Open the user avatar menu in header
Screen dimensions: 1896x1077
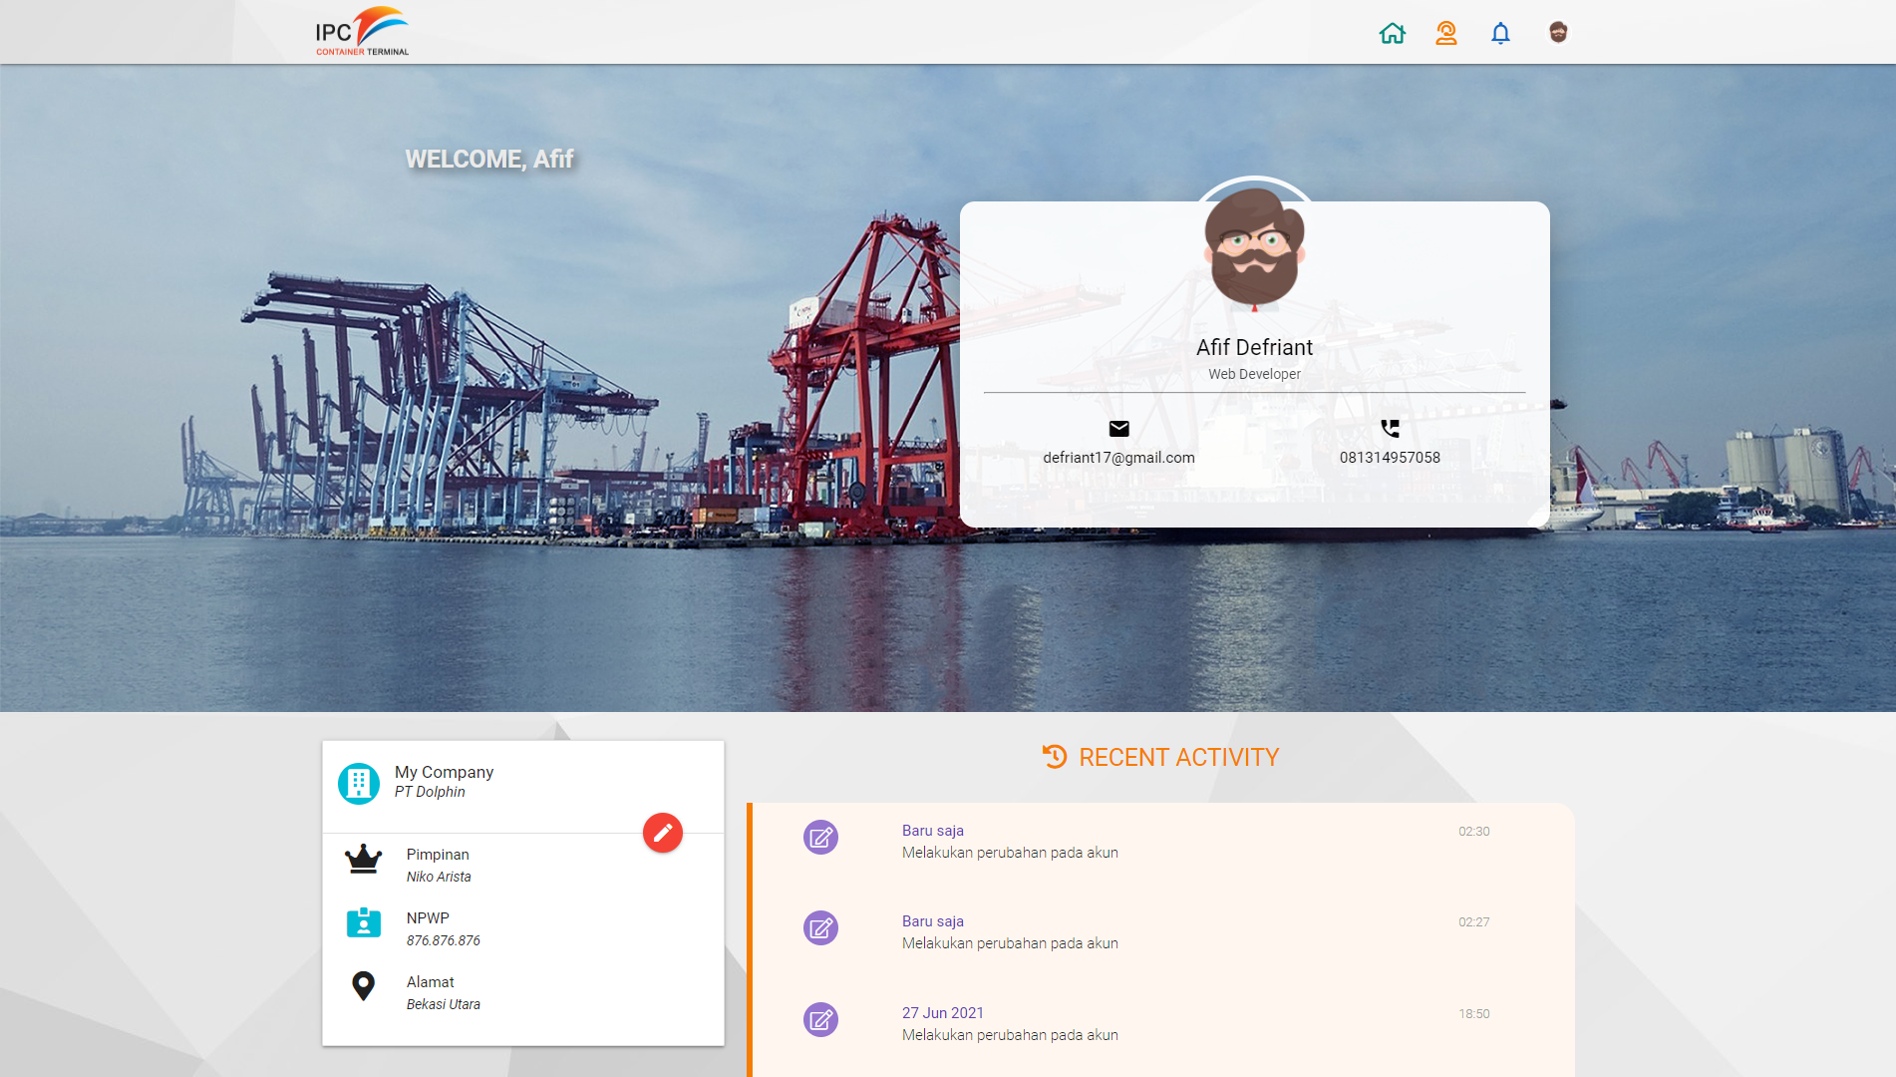[x=1557, y=33]
